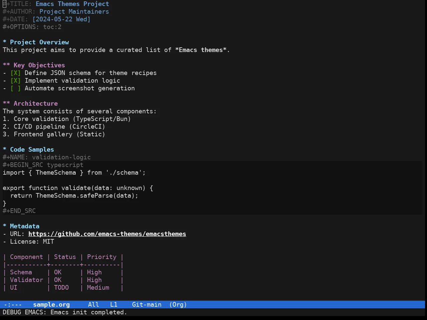Place cursor on #+END_SRC line
The width and height of the screenshot is (427, 320).
(x=19, y=211)
